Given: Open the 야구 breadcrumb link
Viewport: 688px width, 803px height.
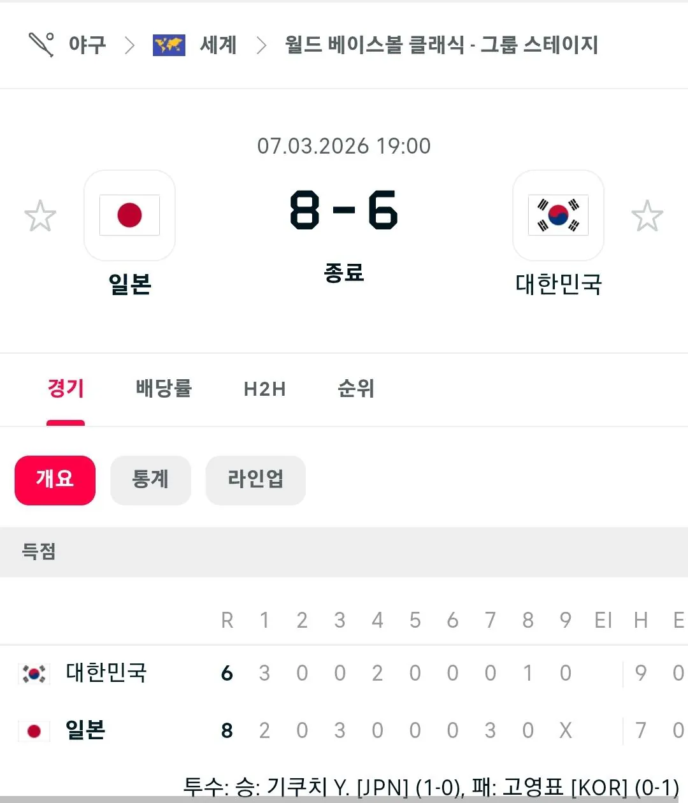Looking at the screenshot, I should 87,45.
